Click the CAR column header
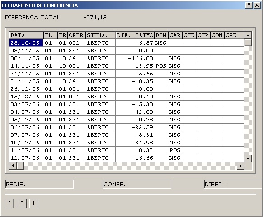This screenshot has width=263, height=217. (x=175, y=35)
